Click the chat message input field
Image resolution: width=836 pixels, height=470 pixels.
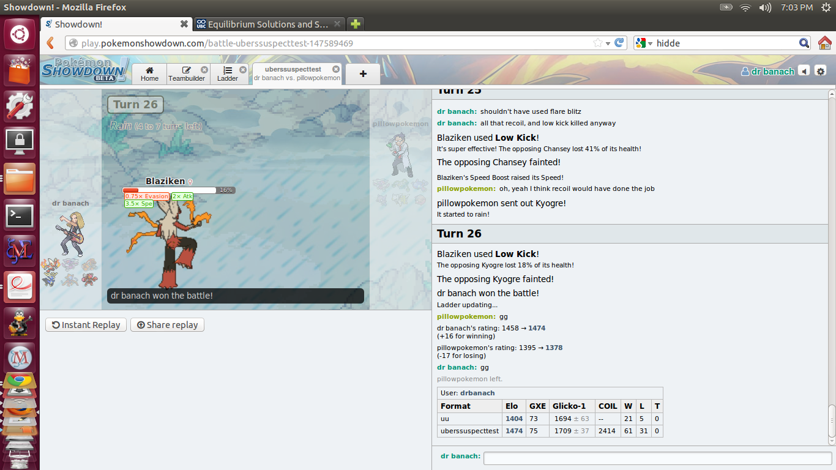coord(657,458)
